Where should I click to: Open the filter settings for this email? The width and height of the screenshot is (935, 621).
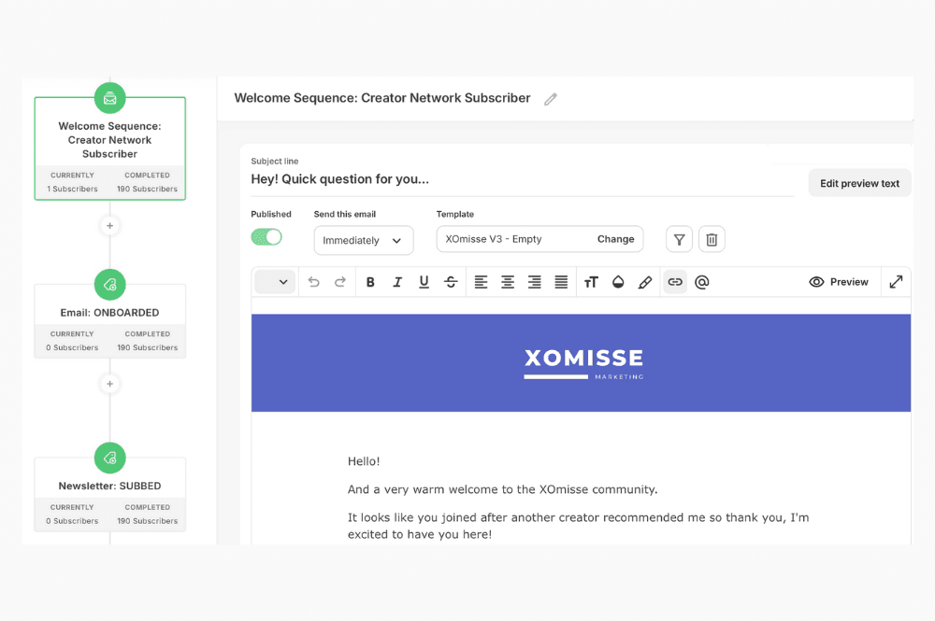(x=679, y=239)
